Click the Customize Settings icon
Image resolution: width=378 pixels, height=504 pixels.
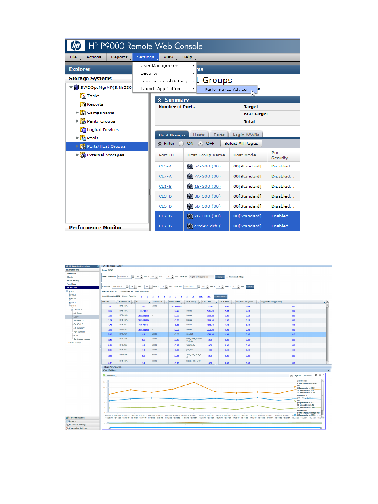pyautogui.click(x=67, y=428)
